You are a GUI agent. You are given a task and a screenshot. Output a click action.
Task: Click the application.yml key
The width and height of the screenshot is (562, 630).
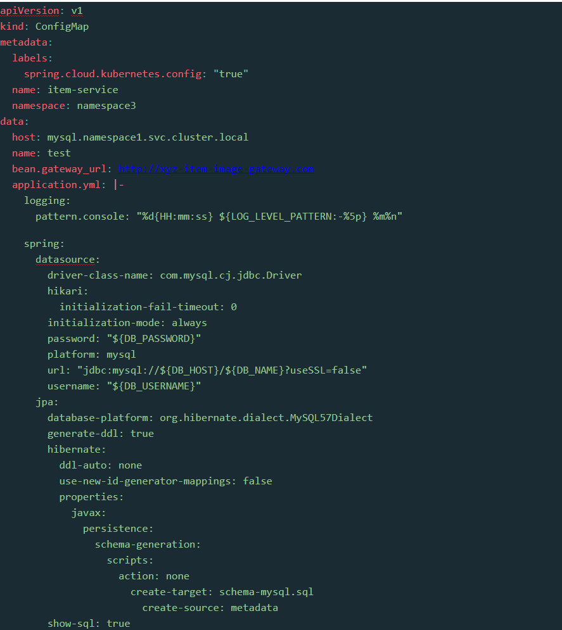pyautogui.click(x=56, y=185)
